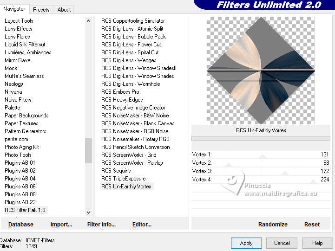Image resolution: width=335 pixels, height=251 pixels.
Task: Choose RCS Heavy Edges filter
Action: point(122,100)
